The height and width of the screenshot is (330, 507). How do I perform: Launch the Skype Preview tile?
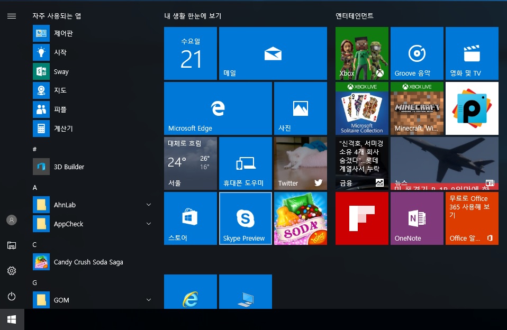pyautogui.click(x=246, y=218)
